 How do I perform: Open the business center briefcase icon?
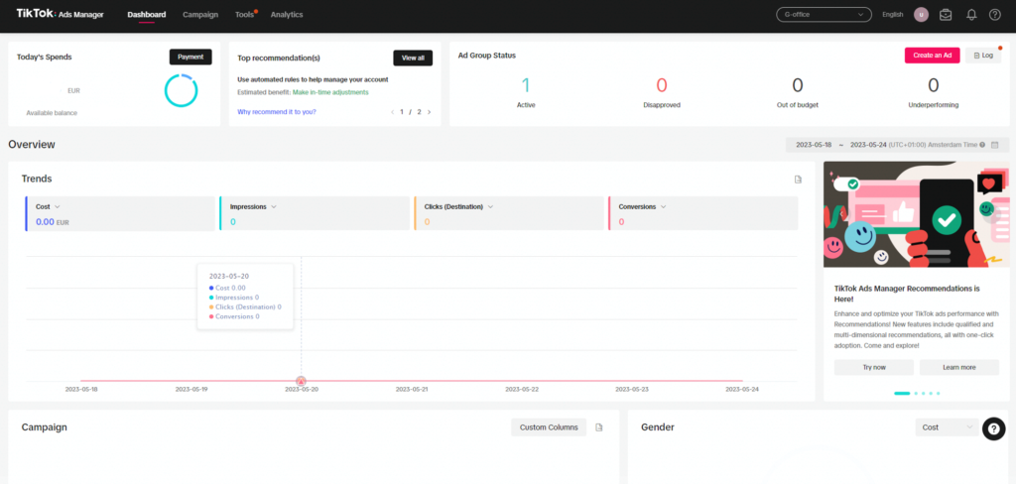point(946,14)
